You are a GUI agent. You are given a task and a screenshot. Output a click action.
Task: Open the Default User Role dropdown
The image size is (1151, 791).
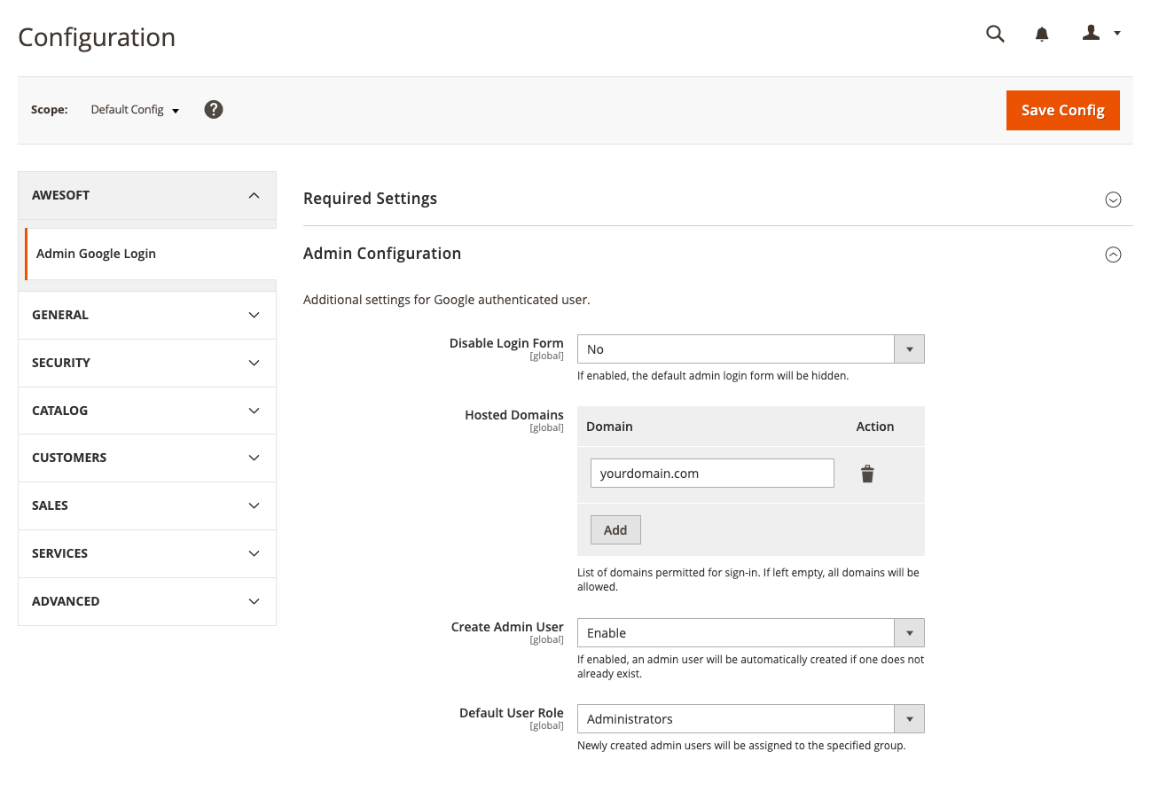pos(750,719)
